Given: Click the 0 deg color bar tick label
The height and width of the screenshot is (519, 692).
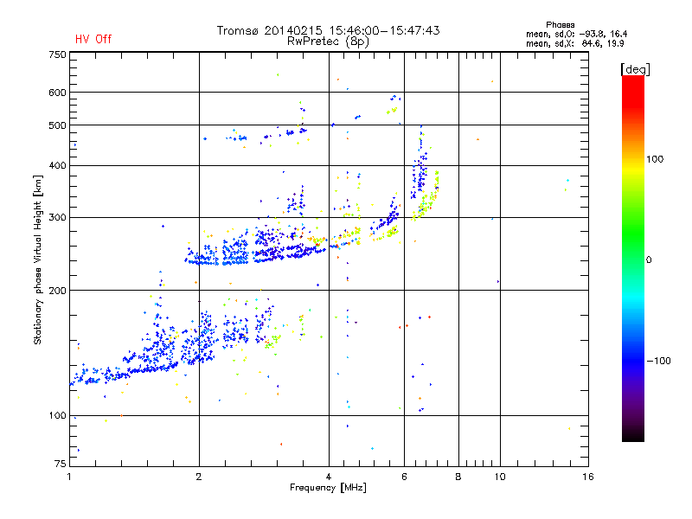Looking at the screenshot, I should click(x=649, y=260).
